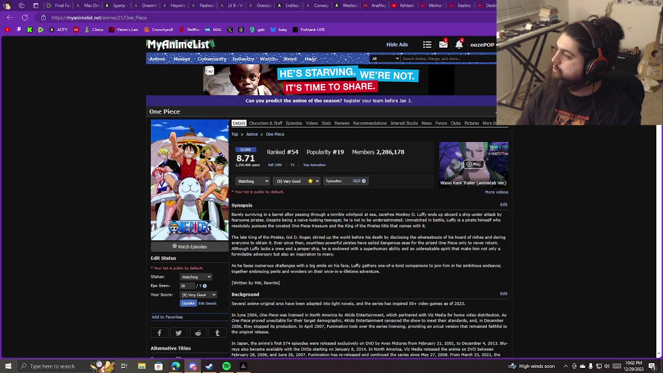Open the Community navigation menu
The height and width of the screenshot is (373, 663).
[212, 59]
